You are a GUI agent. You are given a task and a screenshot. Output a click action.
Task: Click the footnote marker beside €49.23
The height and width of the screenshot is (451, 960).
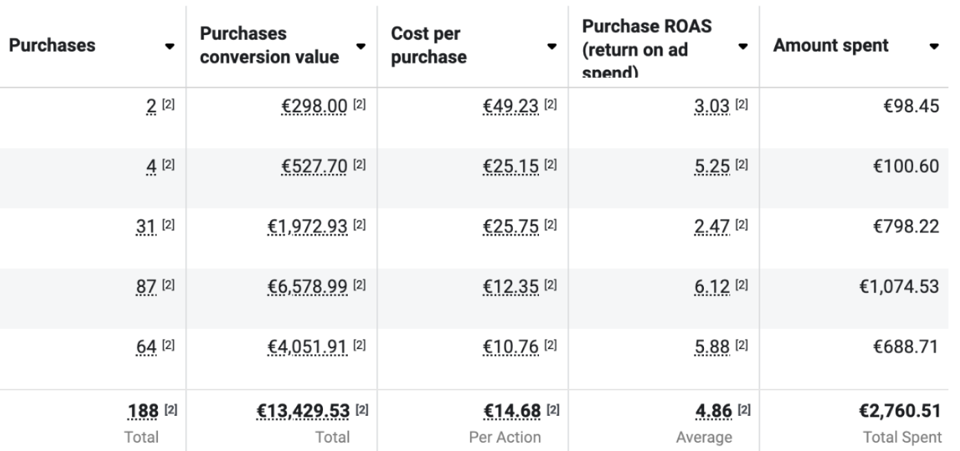549,107
